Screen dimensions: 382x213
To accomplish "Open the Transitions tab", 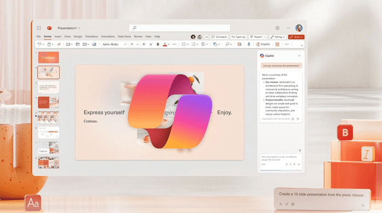I will (92, 37).
